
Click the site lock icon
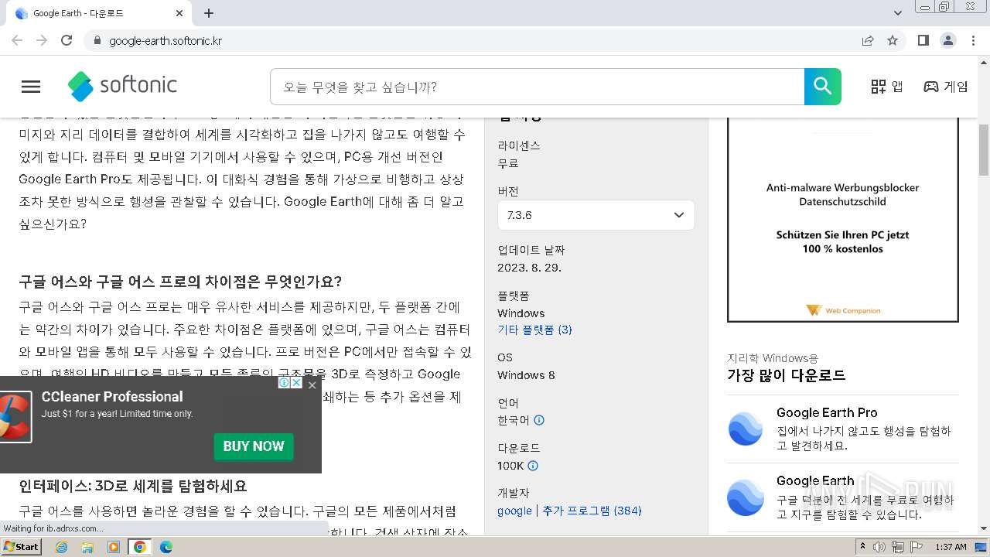tap(97, 40)
